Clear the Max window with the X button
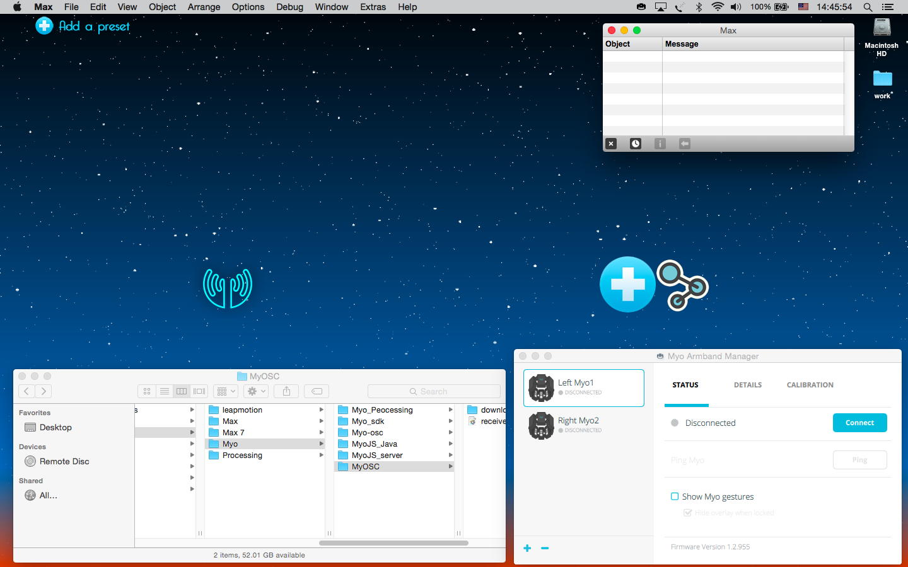Viewport: 908px width, 567px height. coord(611,144)
